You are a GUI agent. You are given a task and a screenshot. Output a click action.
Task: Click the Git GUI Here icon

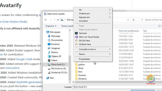point(76,41)
